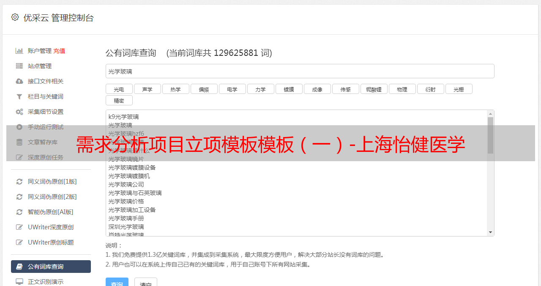Select the 电学 tag button

[232, 89]
